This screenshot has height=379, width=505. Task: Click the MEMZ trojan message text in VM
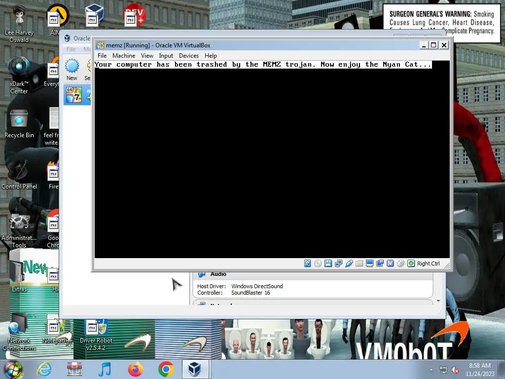coord(263,65)
